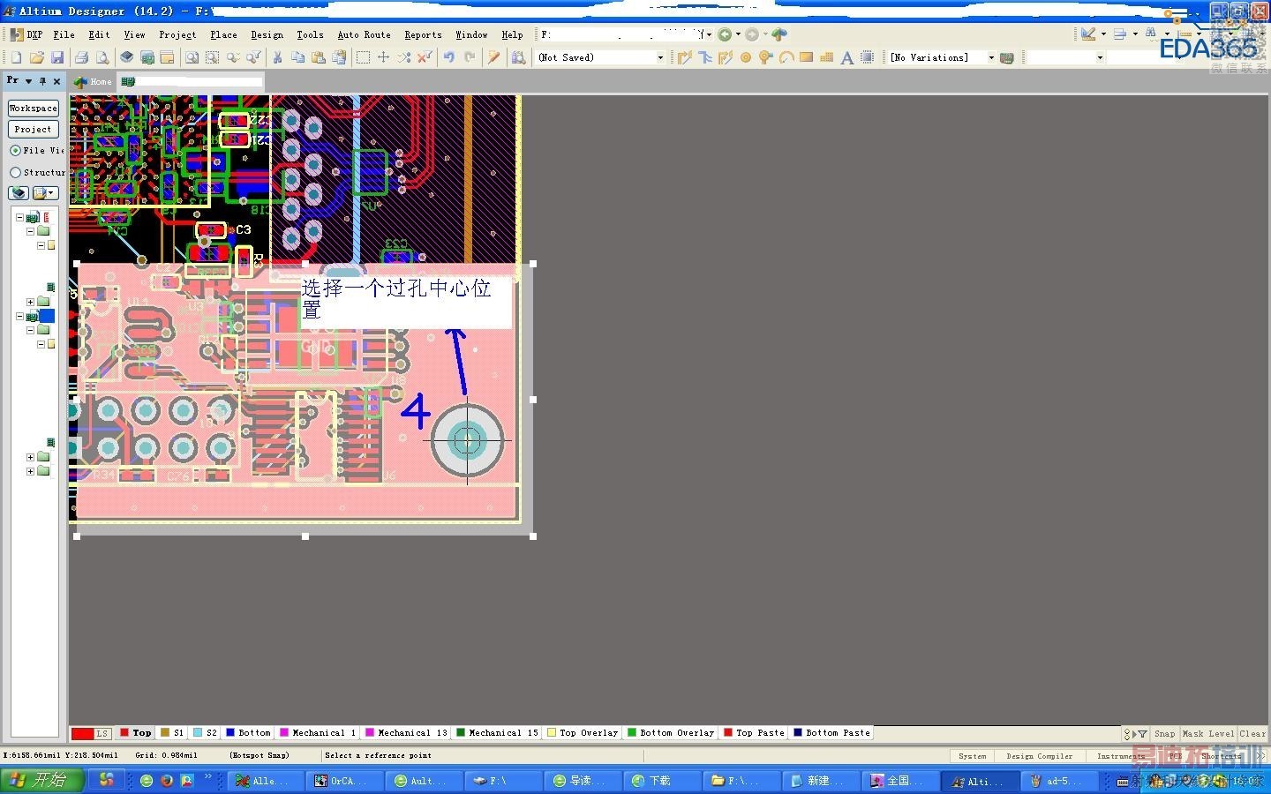Undo the last action
1271x794 pixels.
449,57
